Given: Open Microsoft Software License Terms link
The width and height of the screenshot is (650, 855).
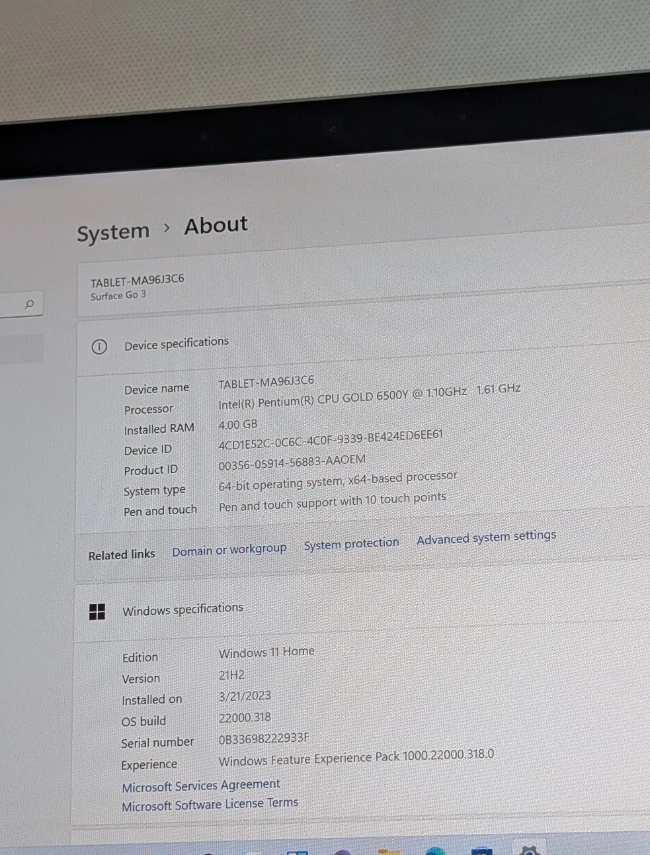Looking at the screenshot, I should (x=210, y=804).
